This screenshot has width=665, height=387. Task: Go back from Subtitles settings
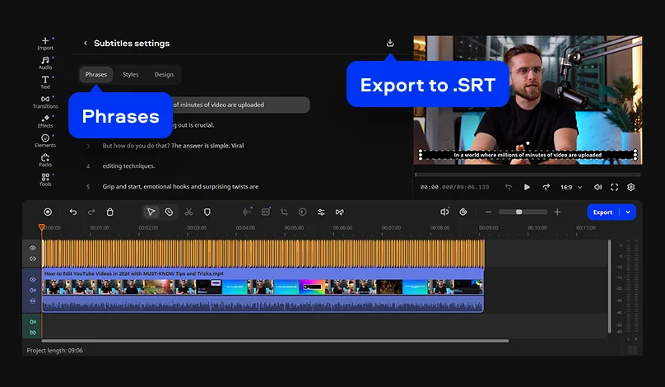(86, 44)
